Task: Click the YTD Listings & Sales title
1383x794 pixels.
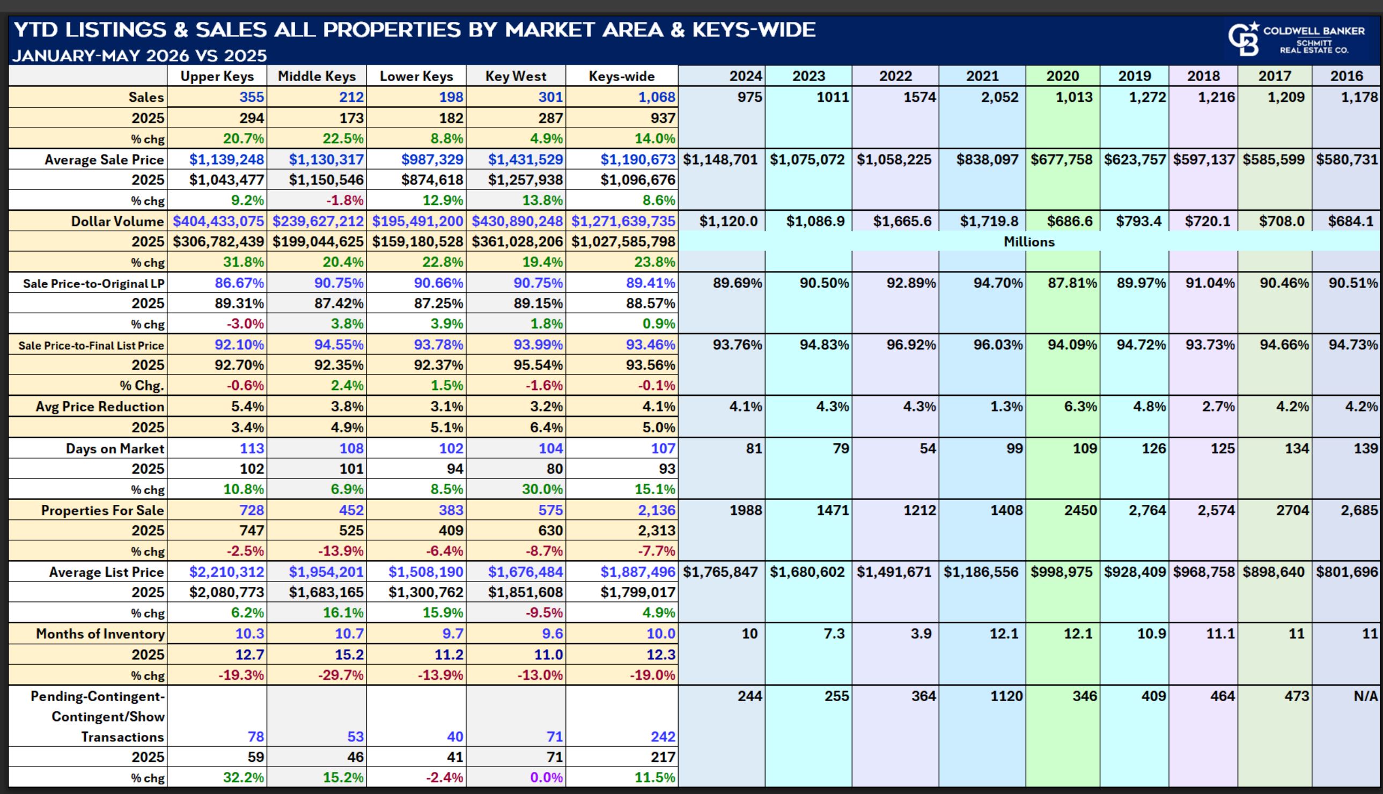Action: click(x=414, y=30)
